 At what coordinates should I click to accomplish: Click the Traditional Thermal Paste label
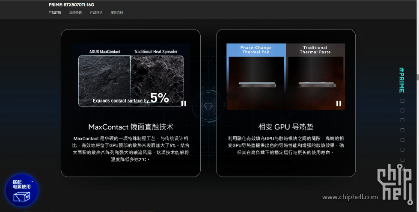point(315,50)
